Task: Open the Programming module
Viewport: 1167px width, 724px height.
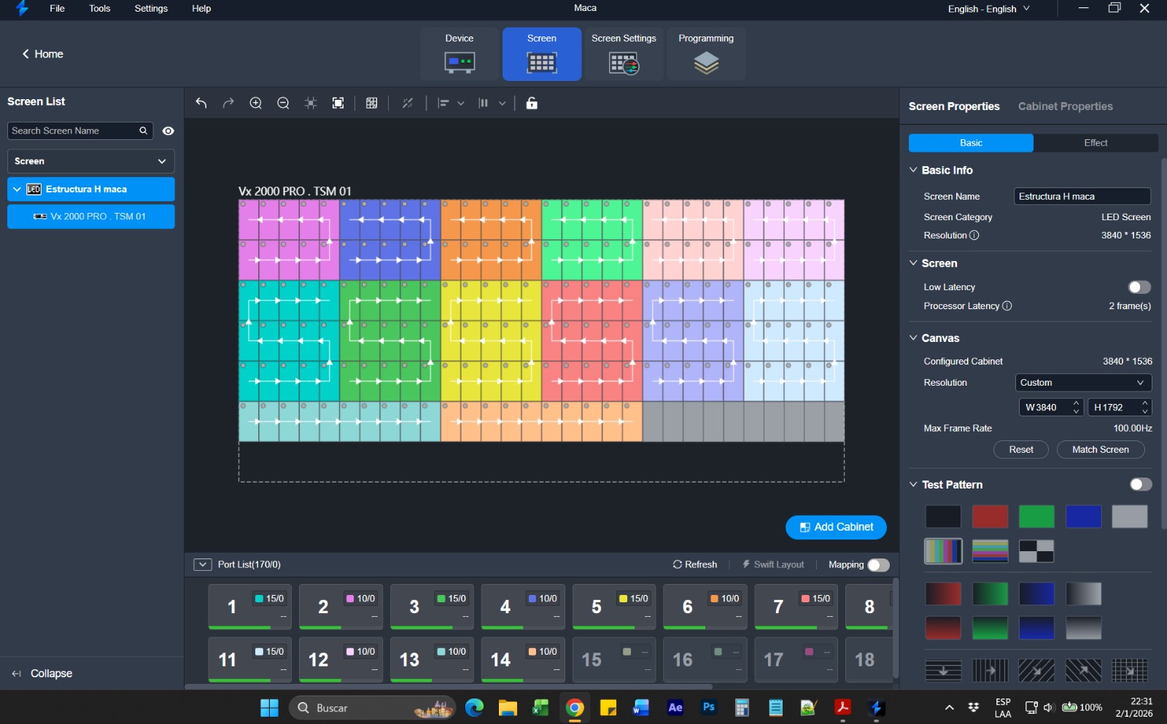Action: (x=705, y=54)
